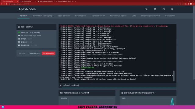Click the ИСПОЛЬЗОВАНИЕ ПРОЦЕССОРА panel icon
The width and height of the screenshot is (195, 109).
pyautogui.click(x=122, y=93)
